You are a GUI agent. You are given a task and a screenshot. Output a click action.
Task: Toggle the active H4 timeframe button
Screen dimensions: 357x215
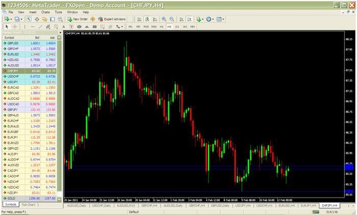(x=169, y=27)
